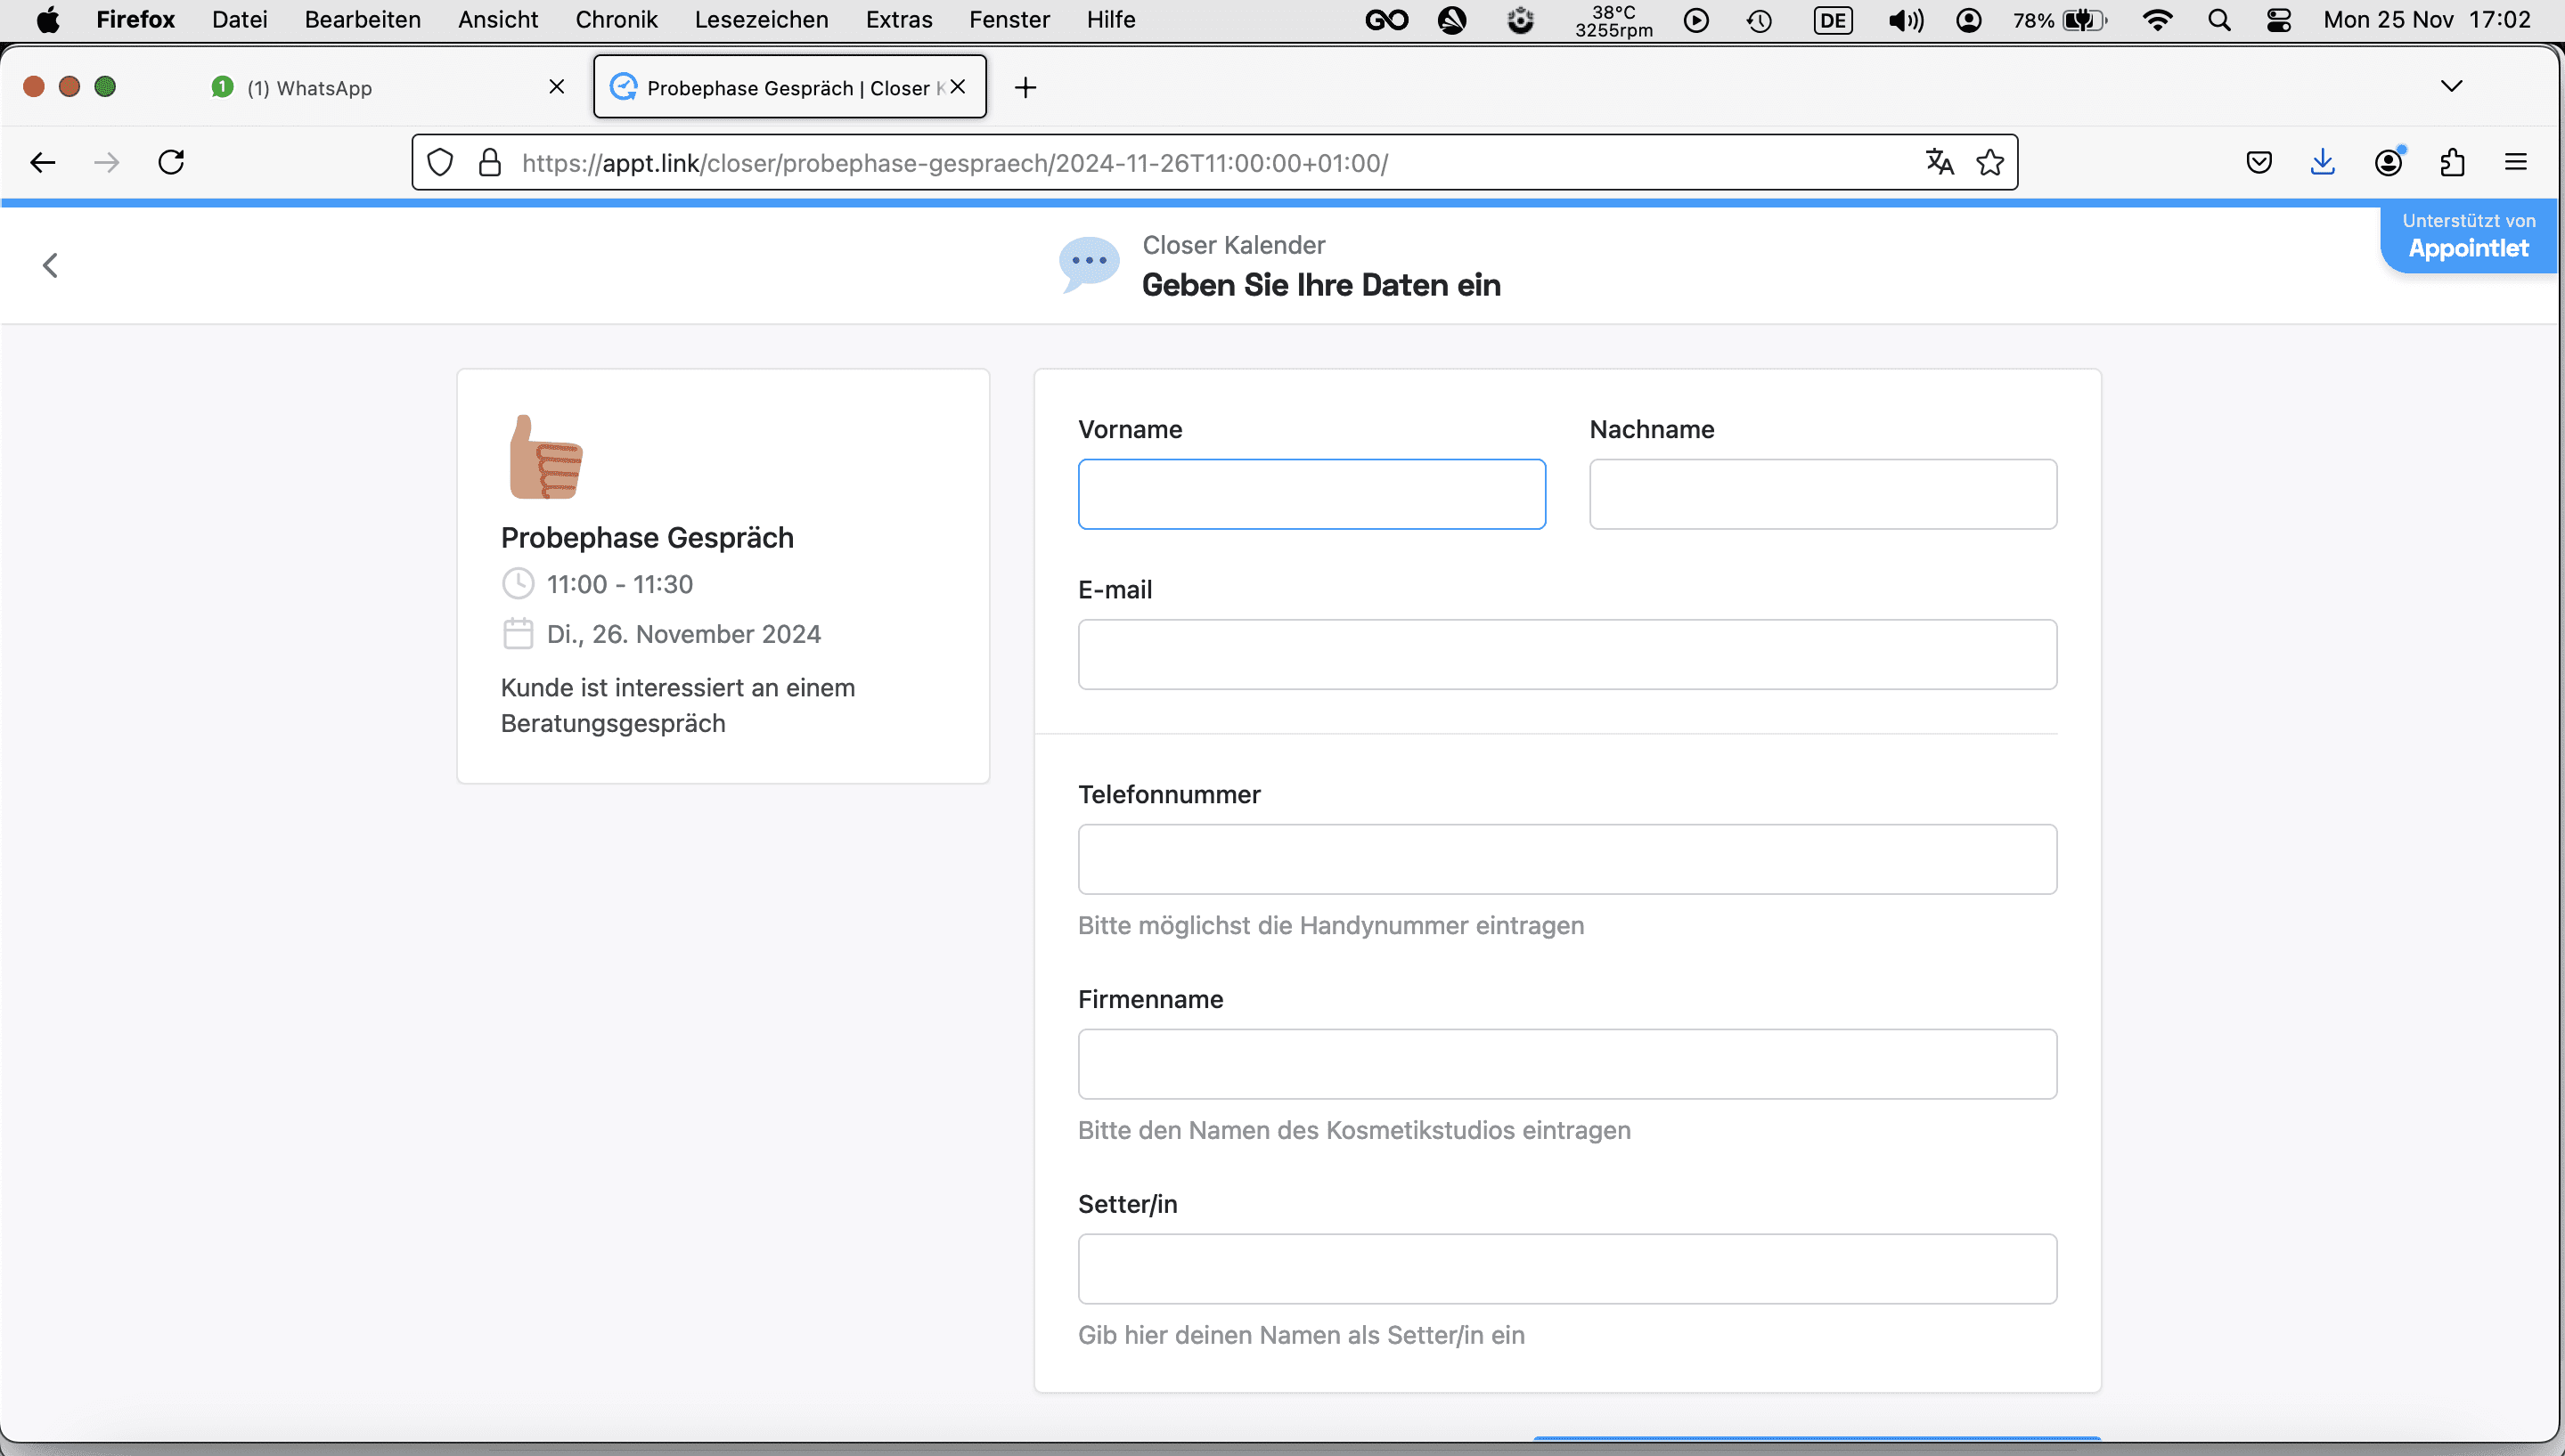The width and height of the screenshot is (2565, 1456).
Task: Click into the Nachname field
Action: 1823,494
